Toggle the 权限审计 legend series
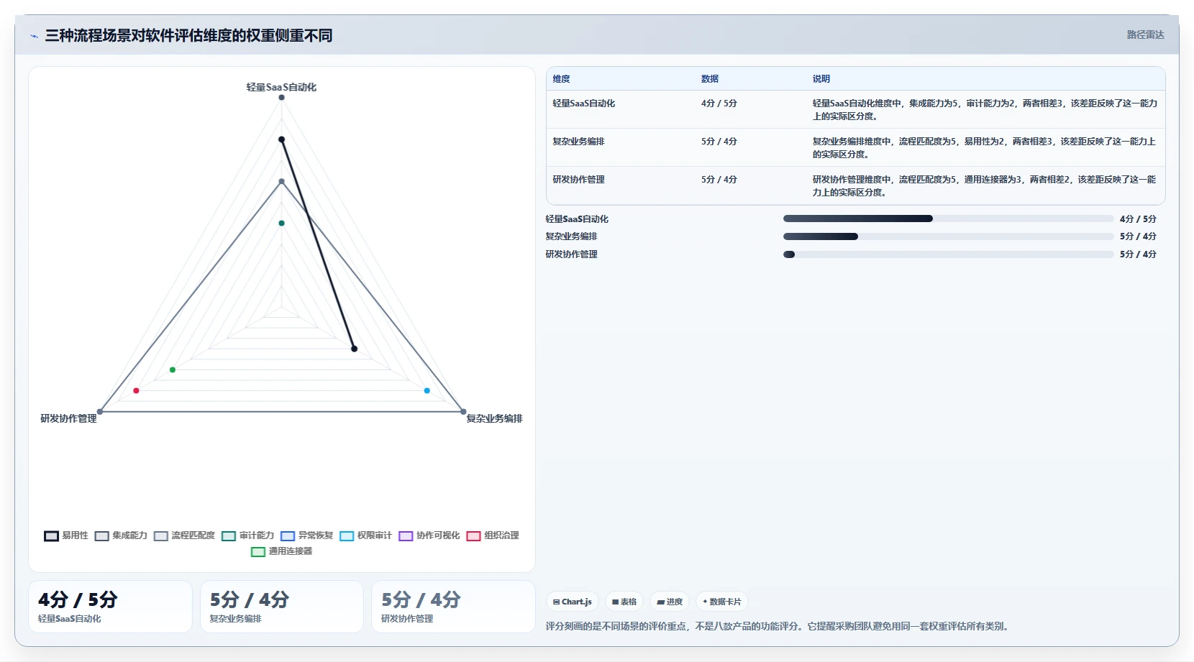The height and width of the screenshot is (662, 1194). click(x=366, y=535)
